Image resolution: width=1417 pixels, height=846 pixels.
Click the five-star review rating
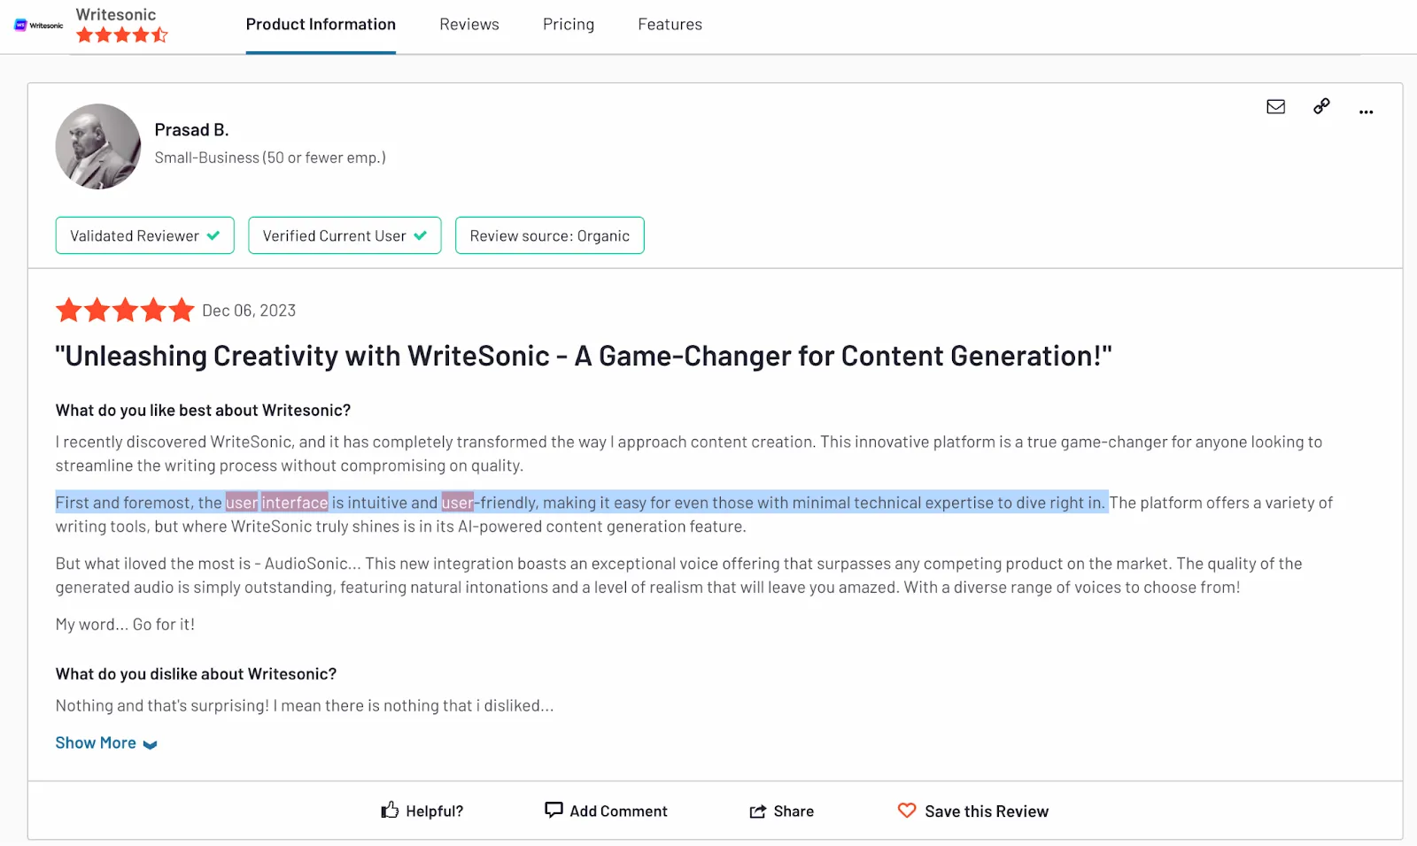click(125, 311)
